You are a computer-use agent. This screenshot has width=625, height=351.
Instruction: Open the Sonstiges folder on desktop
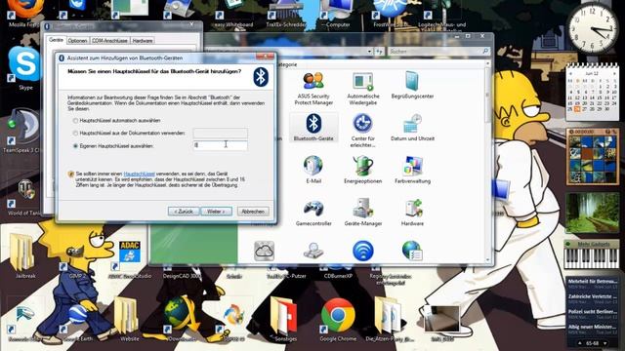coord(285,320)
